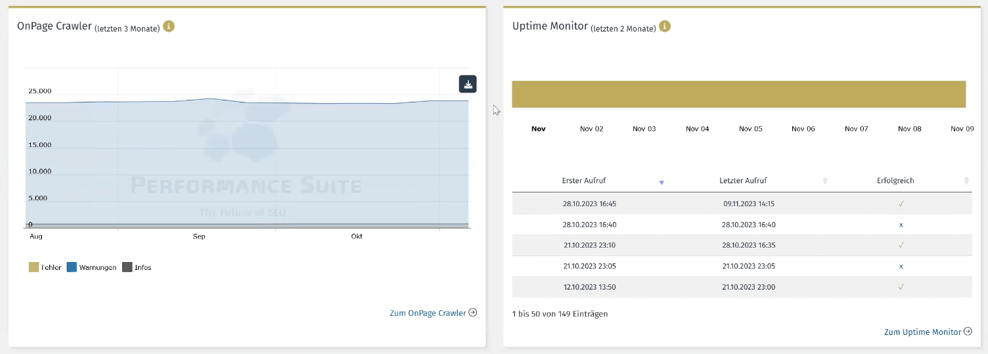Click the 21.10.2023 23:10 table row

(x=742, y=246)
